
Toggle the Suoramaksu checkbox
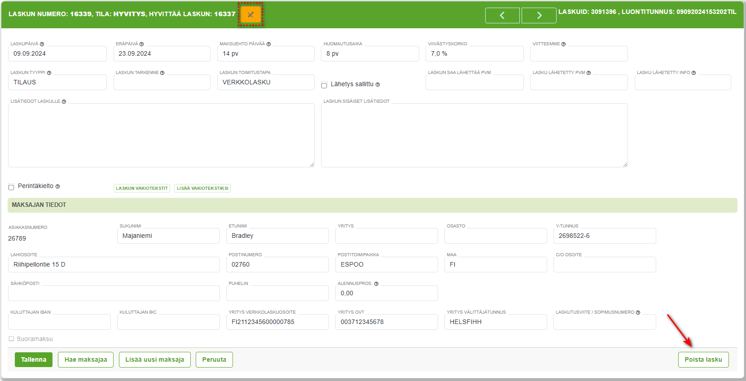click(11, 339)
